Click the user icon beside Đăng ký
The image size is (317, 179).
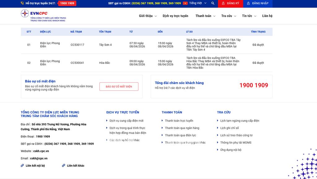click(223, 3)
